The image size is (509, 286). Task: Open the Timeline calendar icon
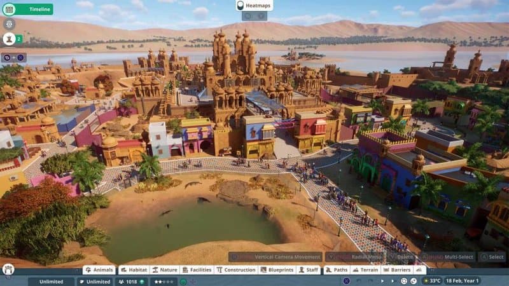pyautogui.click(x=8, y=9)
